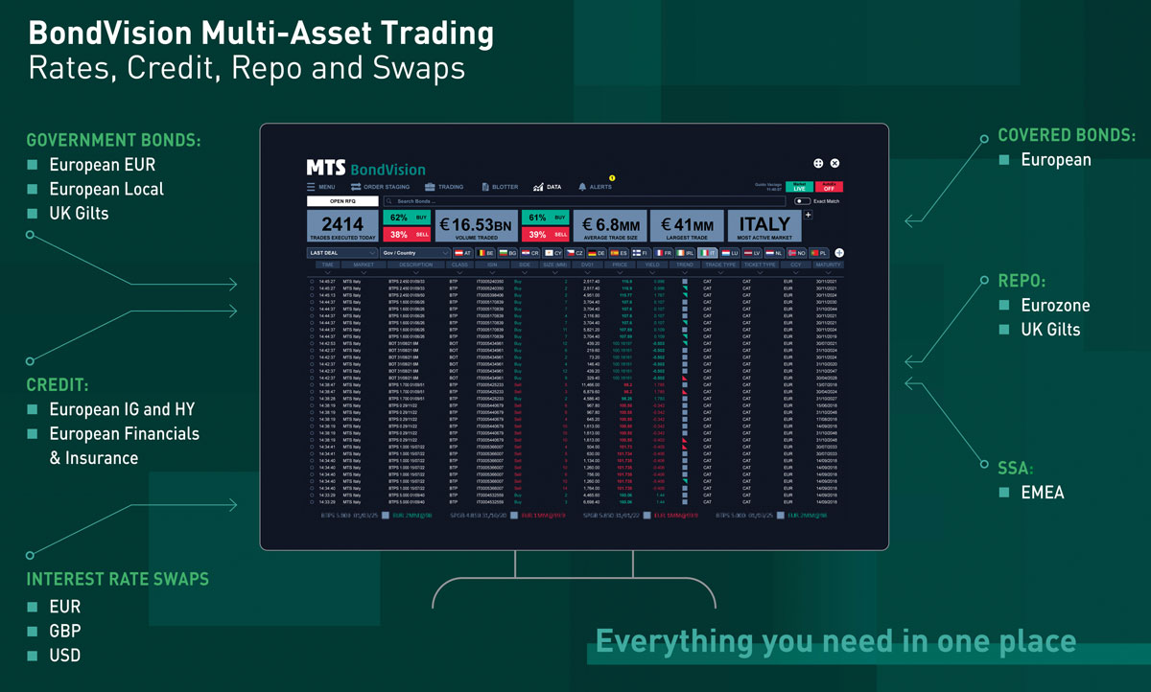Image resolution: width=1151 pixels, height=692 pixels.
Task: Filter by the AT Austria flag
Action: (x=463, y=253)
